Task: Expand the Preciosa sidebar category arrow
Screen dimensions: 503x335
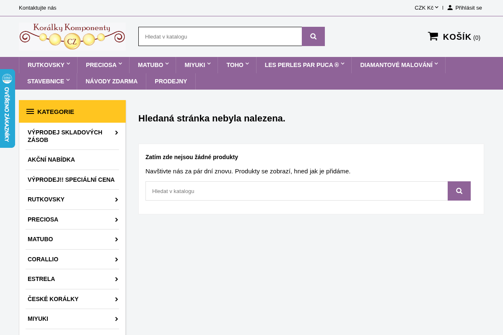Action: (x=116, y=220)
